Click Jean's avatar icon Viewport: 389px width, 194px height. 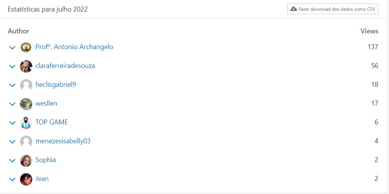(26, 179)
